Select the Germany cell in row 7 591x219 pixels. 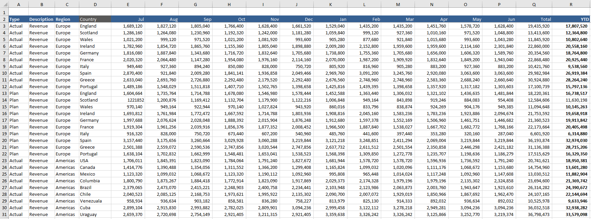coord(95,53)
